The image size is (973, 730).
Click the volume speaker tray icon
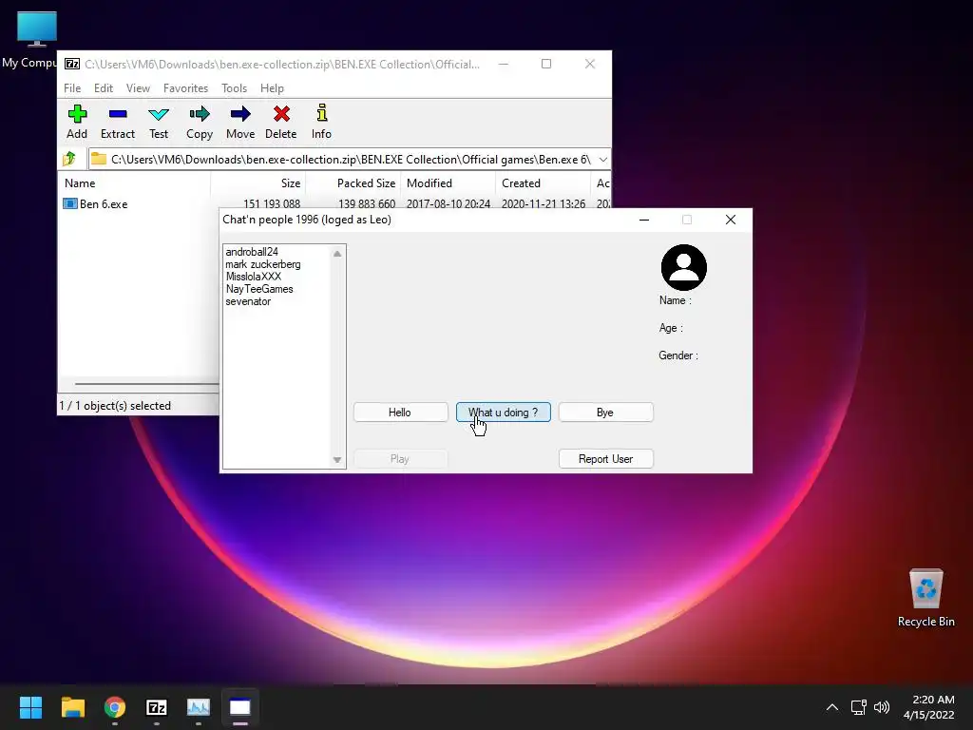(x=882, y=707)
